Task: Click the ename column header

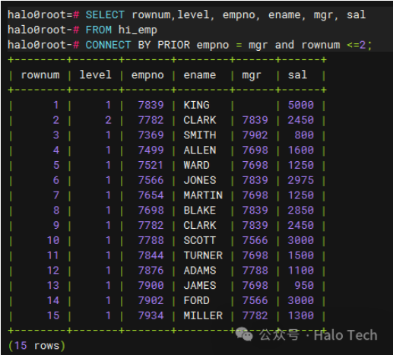Action: [200, 75]
